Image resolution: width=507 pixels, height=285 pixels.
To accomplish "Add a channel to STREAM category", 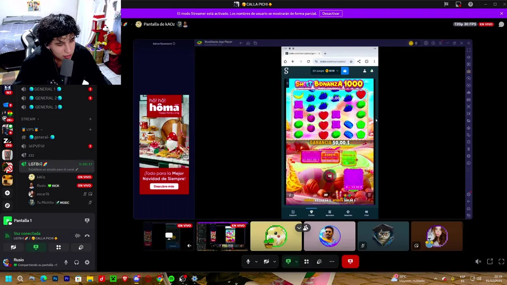I will click(x=90, y=119).
